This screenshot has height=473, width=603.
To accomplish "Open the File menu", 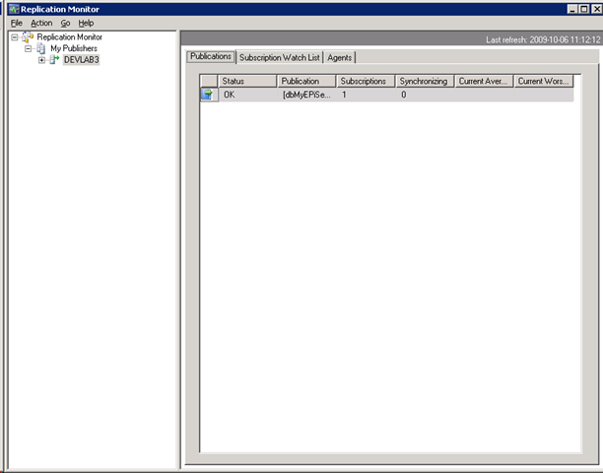I will pos(17,23).
